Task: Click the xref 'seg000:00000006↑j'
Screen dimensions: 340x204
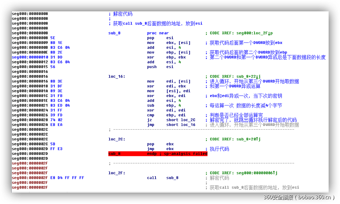Action: coord(257,173)
